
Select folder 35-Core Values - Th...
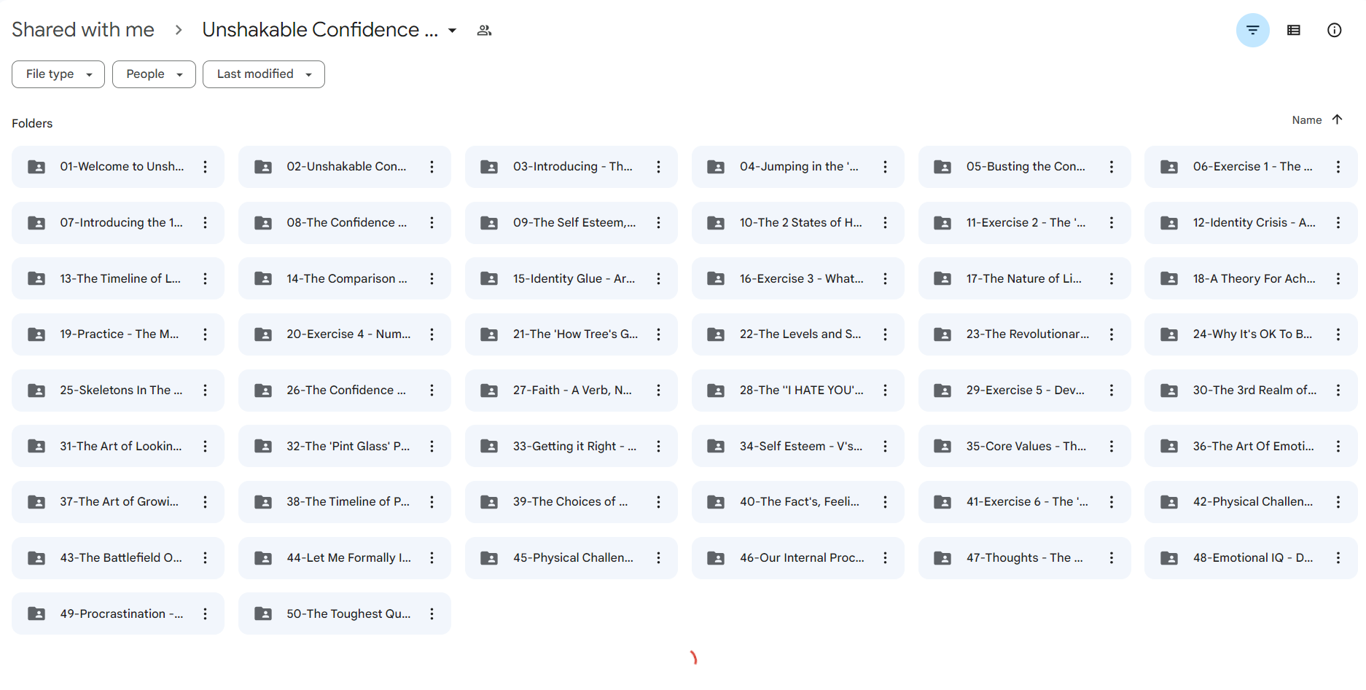(1025, 446)
